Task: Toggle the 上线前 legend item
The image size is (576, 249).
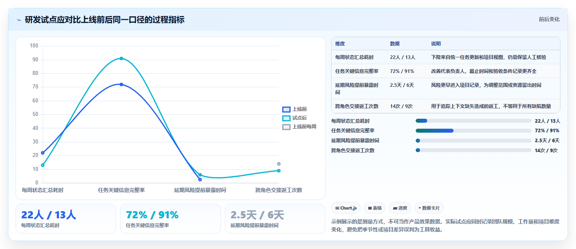Action: pos(294,109)
